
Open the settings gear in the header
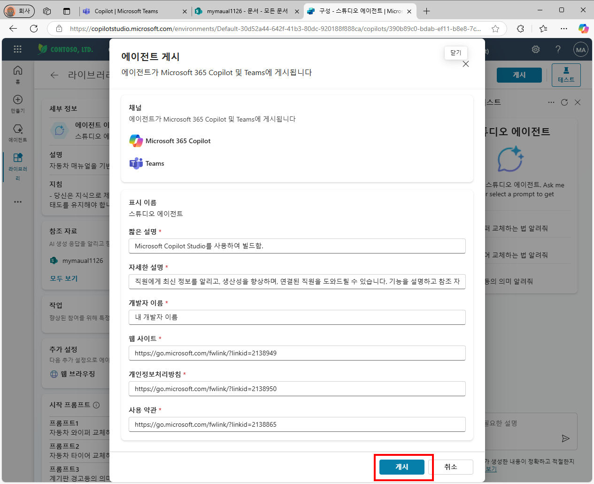pos(536,49)
